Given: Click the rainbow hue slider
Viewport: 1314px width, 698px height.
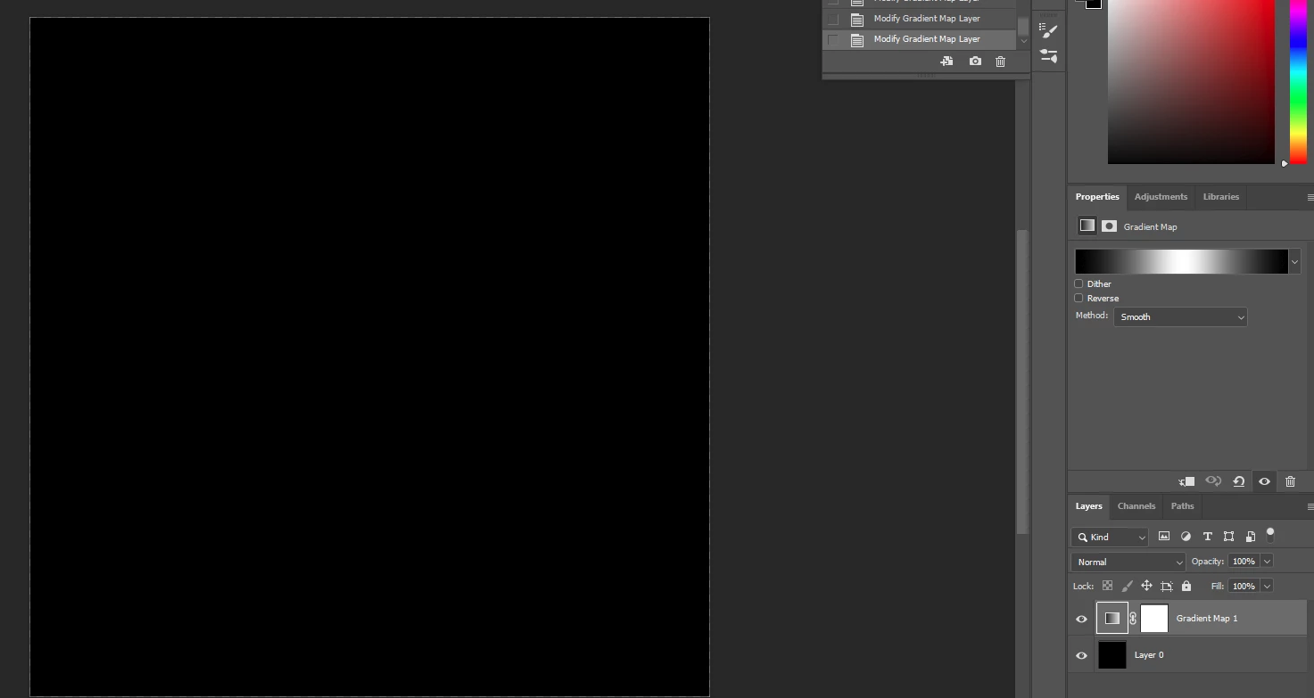Looking at the screenshot, I should [x=1298, y=80].
